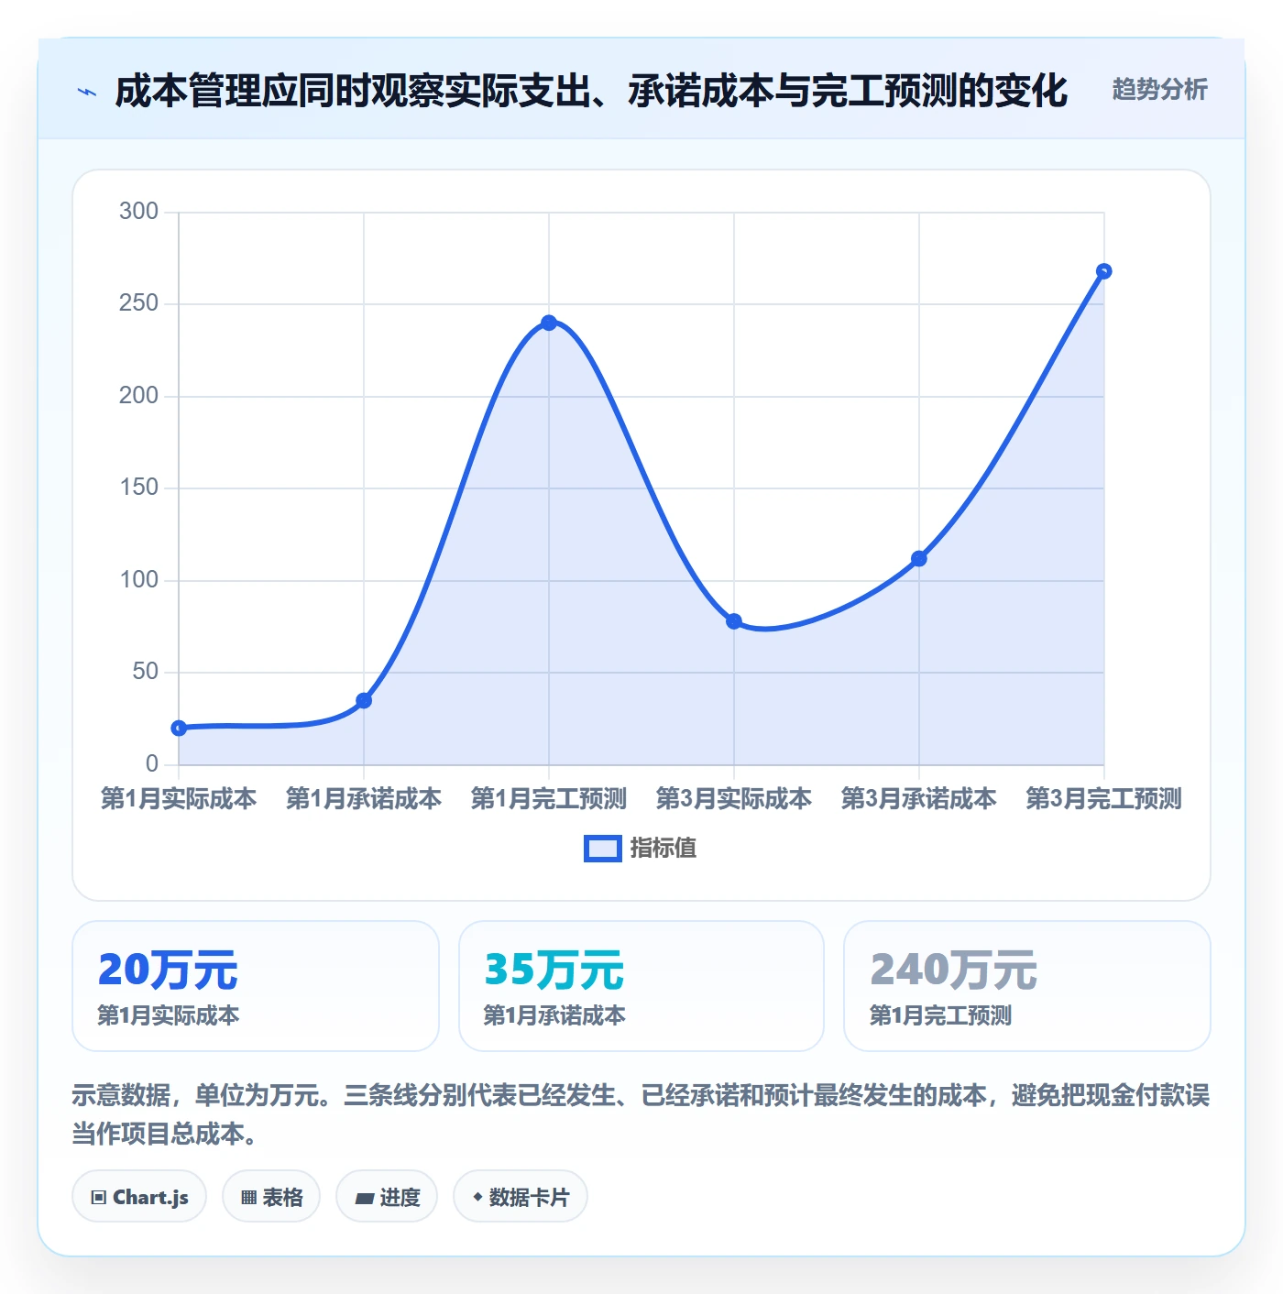This screenshot has width=1283, height=1294.
Task: Click the x-axis label 第3月承诺成本
Action: pos(919,799)
